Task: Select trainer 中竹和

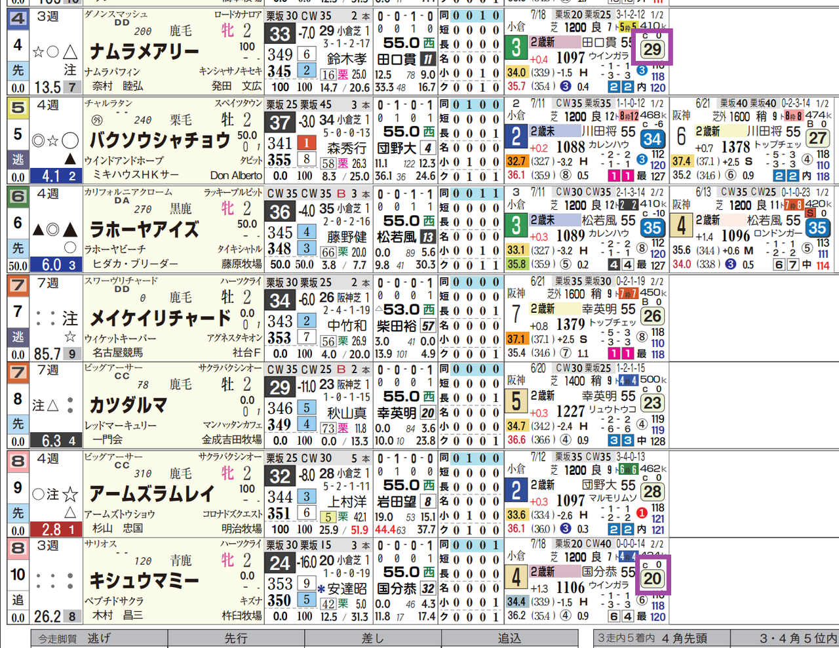Action: point(347,326)
